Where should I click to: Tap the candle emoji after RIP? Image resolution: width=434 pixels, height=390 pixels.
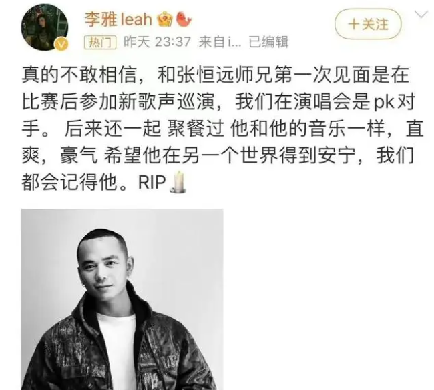tap(178, 182)
